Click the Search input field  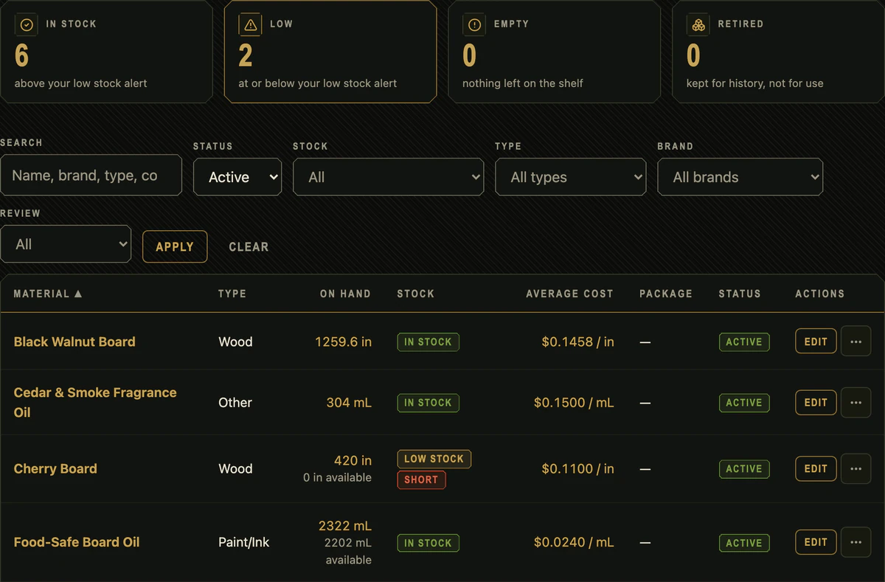click(x=91, y=175)
